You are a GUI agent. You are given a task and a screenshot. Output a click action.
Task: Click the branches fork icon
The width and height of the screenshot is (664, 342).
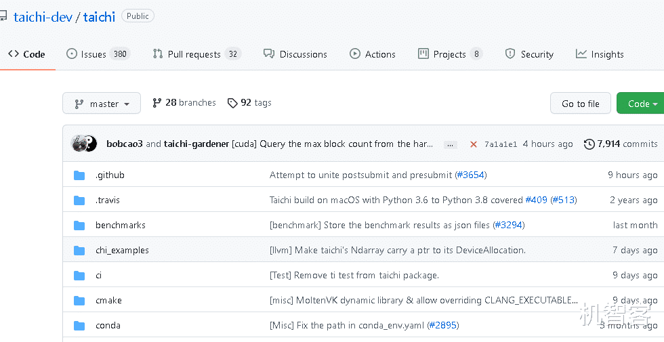click(157, 103)
